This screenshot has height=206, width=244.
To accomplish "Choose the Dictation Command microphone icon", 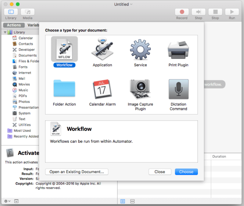I will pyautogui.click(x=178, y=89).
